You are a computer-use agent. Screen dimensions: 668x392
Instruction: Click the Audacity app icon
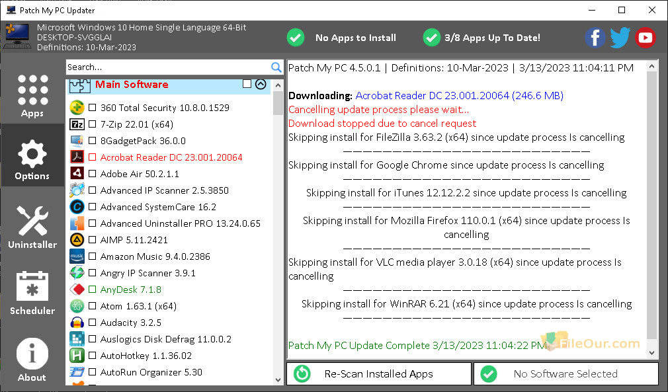tap(77, 323)
